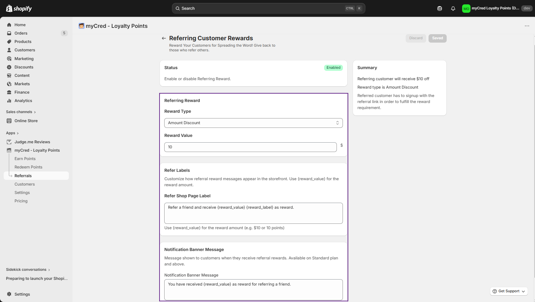Click the three-dot more actions icon
The width and height of the screenshot is (535, 302).
tap(527, 26)
